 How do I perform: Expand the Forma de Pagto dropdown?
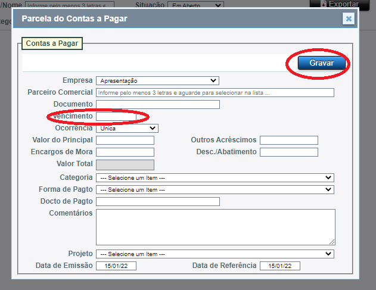click(x=215, y=189)
